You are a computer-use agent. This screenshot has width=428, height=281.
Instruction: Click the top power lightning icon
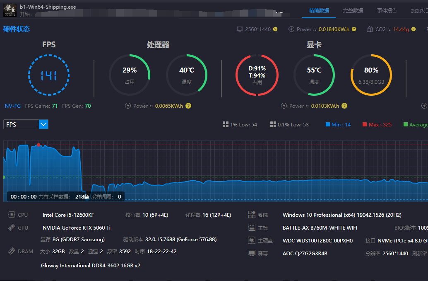(291, 29)
